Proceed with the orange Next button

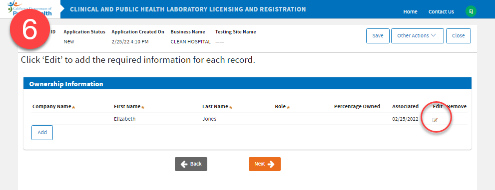point(265,164)
